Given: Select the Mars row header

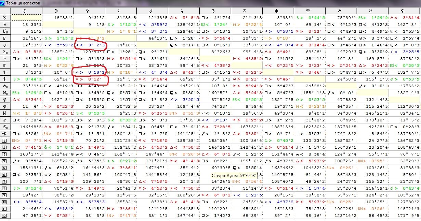Looking at the screenshot, I should point(5,45).
